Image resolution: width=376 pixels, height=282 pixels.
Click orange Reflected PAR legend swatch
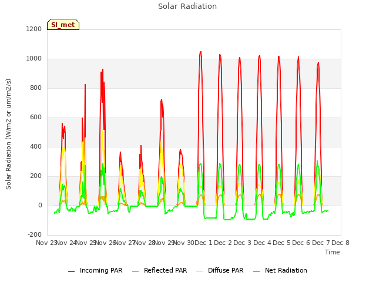(136, 271)
